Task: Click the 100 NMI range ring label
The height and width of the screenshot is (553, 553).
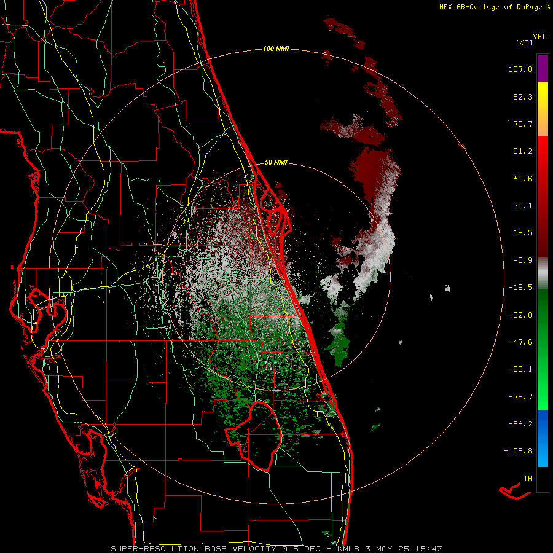Action: [276, 49]
